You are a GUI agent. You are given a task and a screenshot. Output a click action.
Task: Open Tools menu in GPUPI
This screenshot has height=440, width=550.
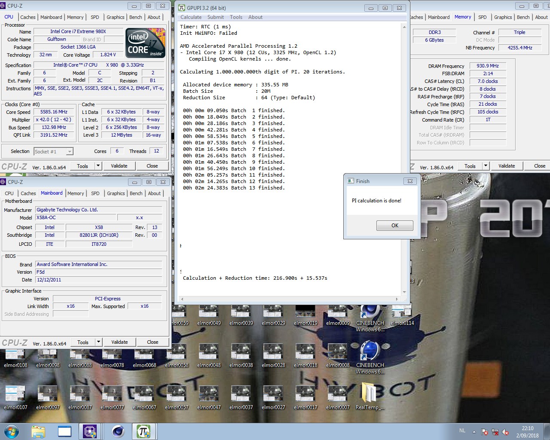pos(236,17)
